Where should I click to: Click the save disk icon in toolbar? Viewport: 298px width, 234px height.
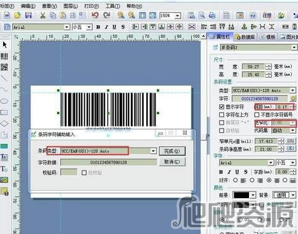28,15
